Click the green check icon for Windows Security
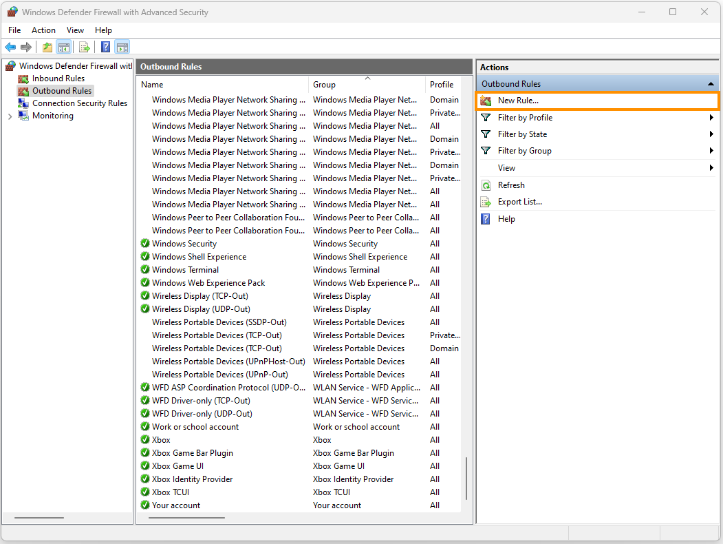This screenshot has height=544, width=723. (x=145, y=243)
